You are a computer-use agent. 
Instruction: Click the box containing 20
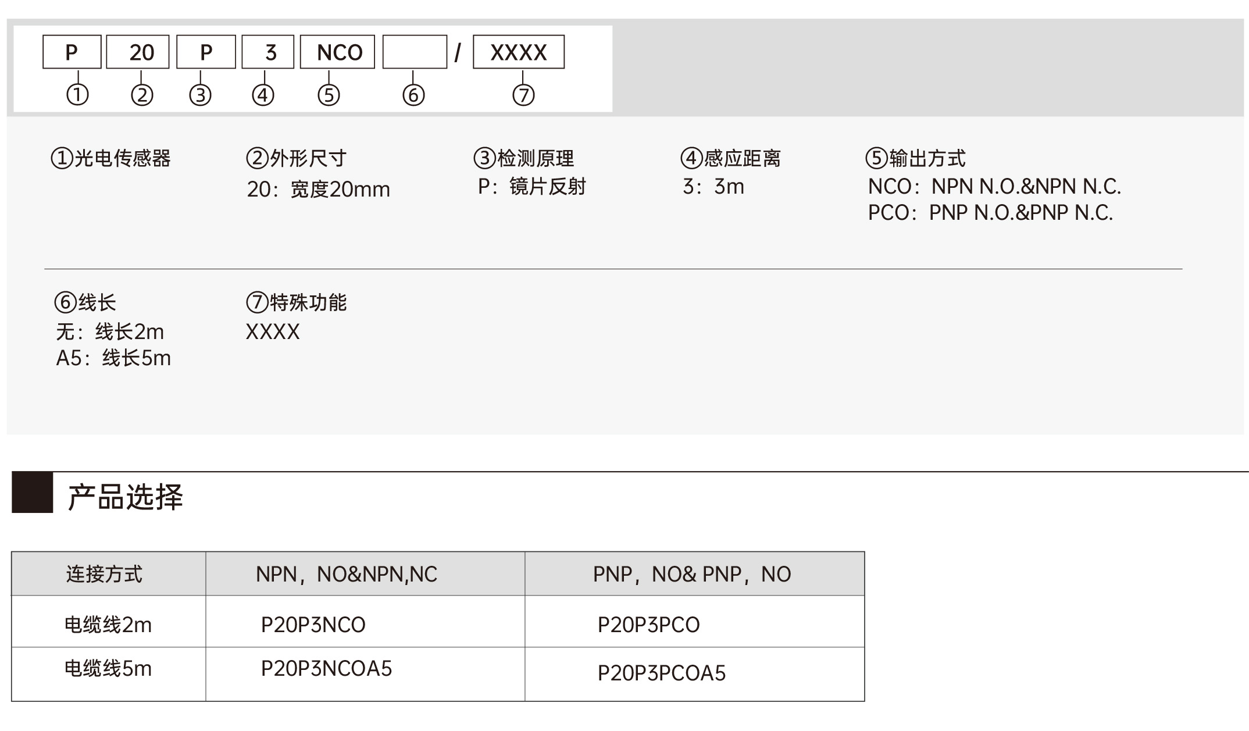pyautogui.click(x=138, y=52)
